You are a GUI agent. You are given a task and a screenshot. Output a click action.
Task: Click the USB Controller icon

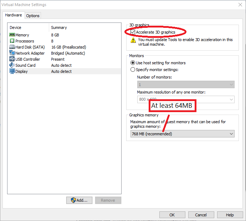12,59
